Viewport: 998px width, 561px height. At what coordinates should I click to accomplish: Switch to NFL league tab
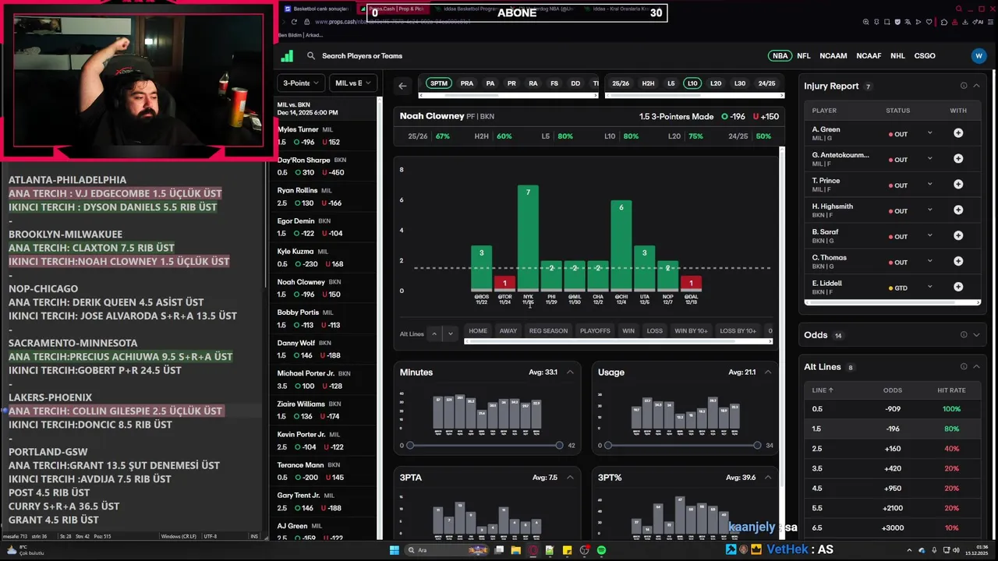click(804, 56)
